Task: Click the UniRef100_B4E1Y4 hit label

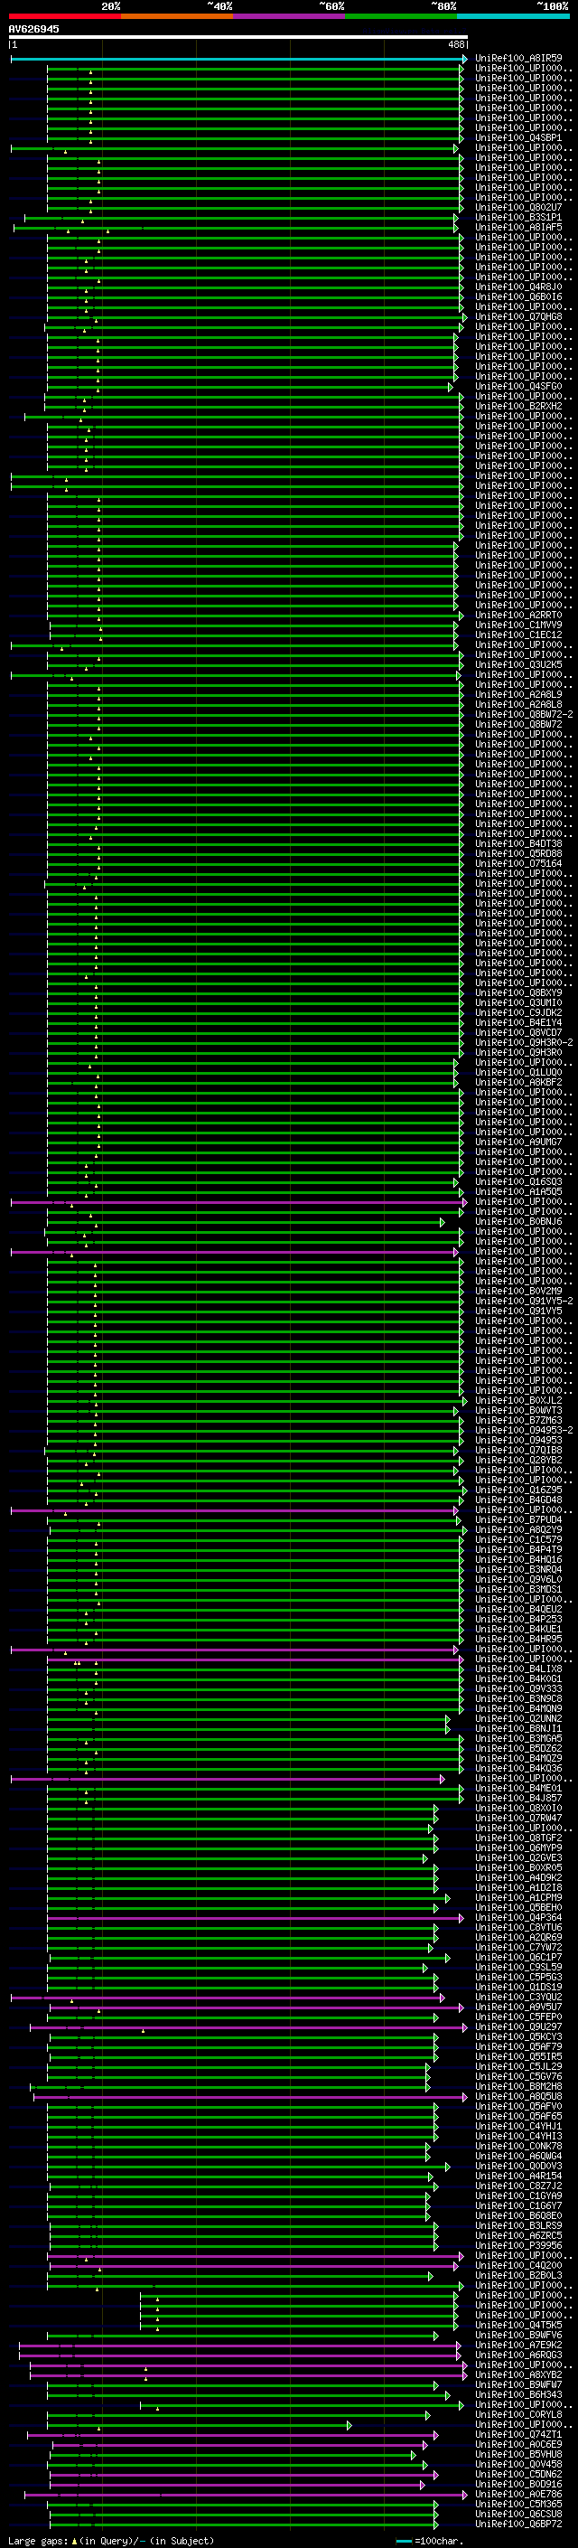Action: click(518, 1023)
